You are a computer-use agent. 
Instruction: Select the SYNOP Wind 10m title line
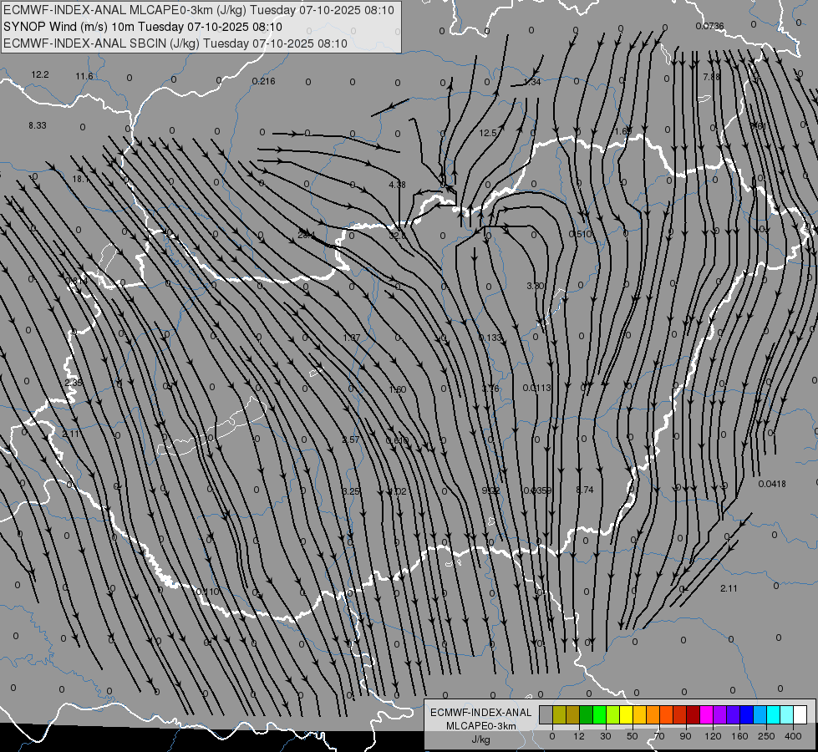coord(142,27)
